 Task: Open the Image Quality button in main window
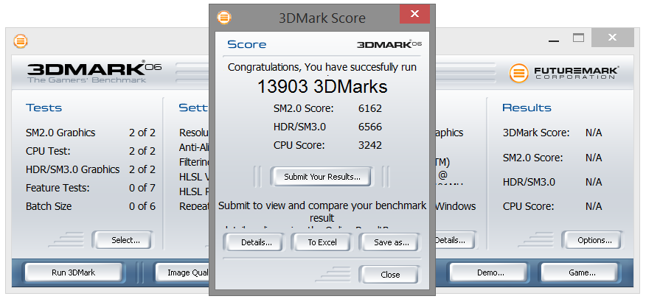point(181,272)
